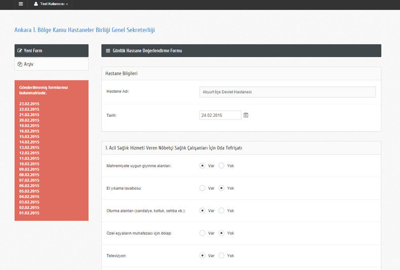The width and height of the screenshot is (400, 270).
Task: Open the hamburger menu in top bar
Action: [x=21, y=4]
